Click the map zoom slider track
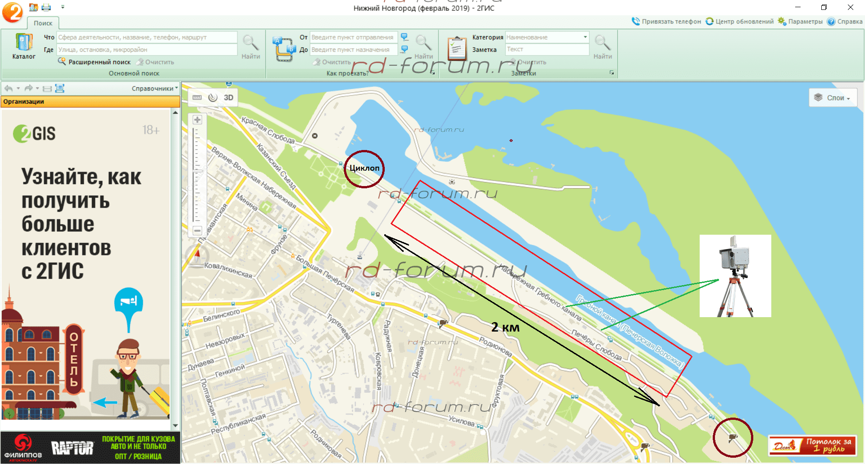 pos(196,175)
